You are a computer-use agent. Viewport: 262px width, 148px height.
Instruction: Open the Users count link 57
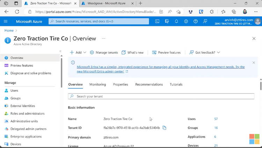pyautogui.click(x=216, y=119)
